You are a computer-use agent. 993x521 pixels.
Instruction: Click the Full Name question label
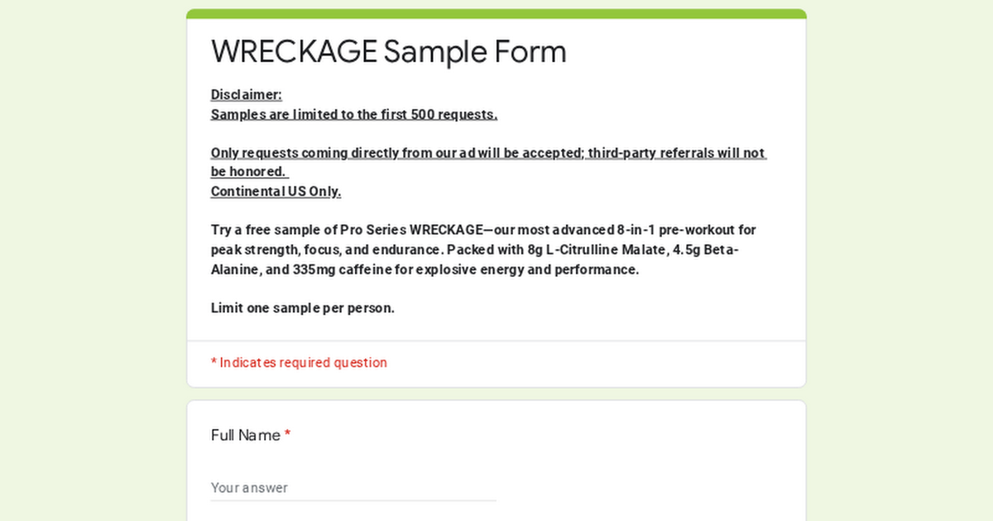(x=246, y=435)
